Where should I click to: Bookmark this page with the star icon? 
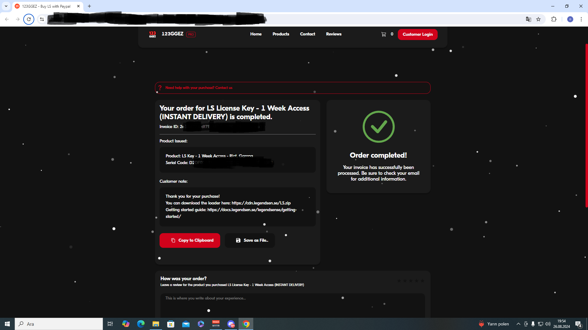(x=538, y=19)
